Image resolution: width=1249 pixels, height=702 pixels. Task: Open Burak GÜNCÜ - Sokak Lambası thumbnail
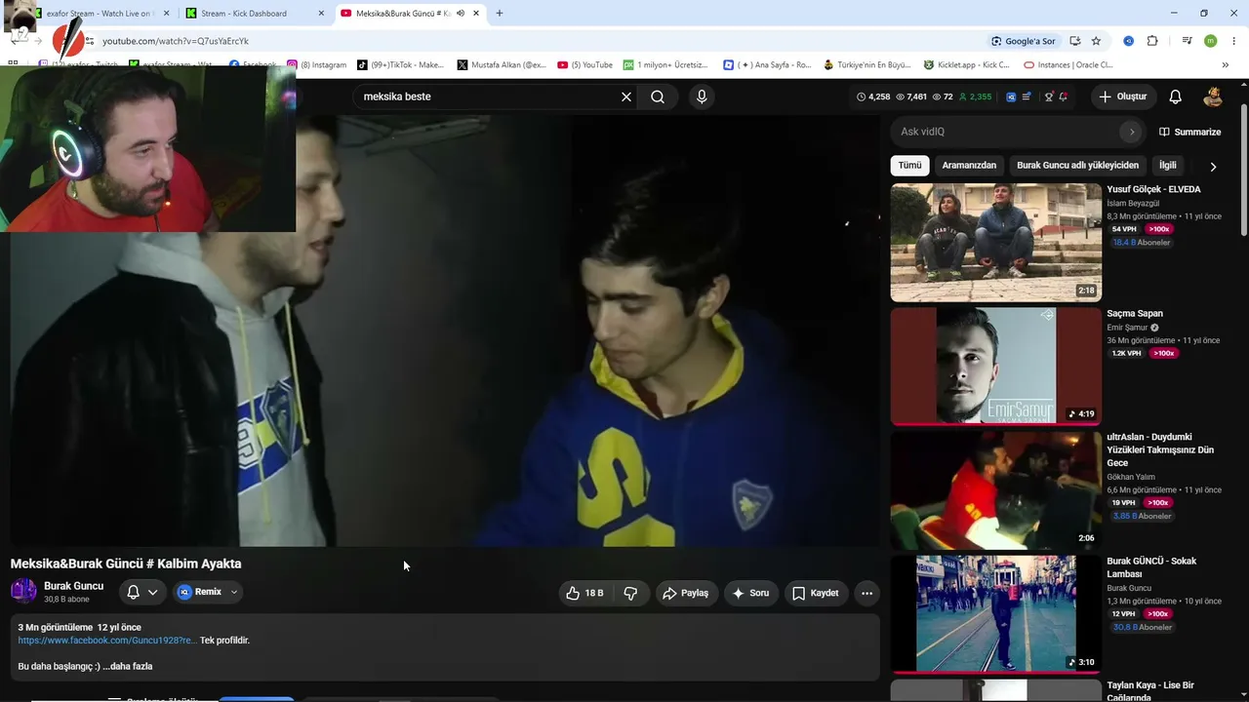click(996, 614)
